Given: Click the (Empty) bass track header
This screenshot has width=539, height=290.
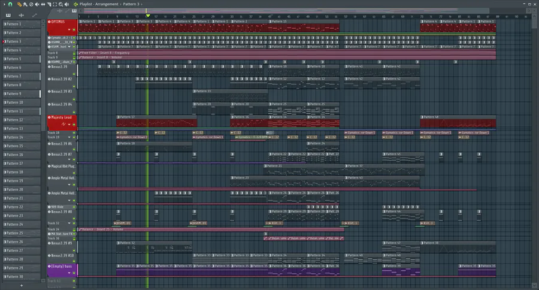Looking at the screenshot, I should (x=62, y=270).
